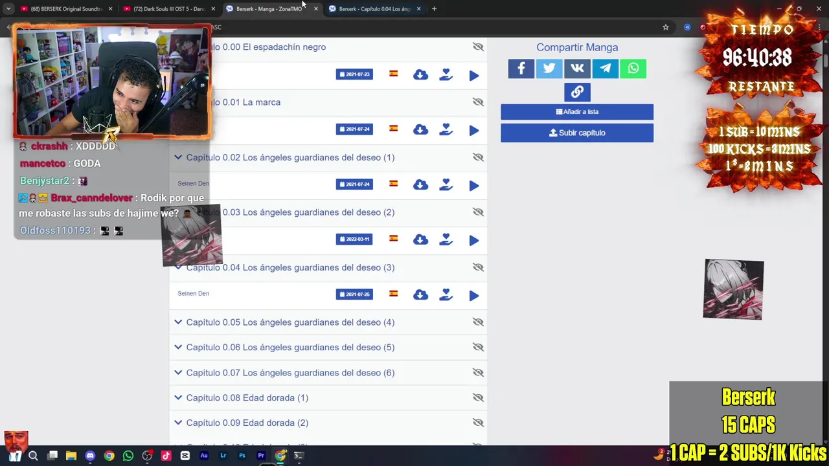Toggle viewed eye for chapter 0.06
829x466 pixels.
click(x=478, y=348)
